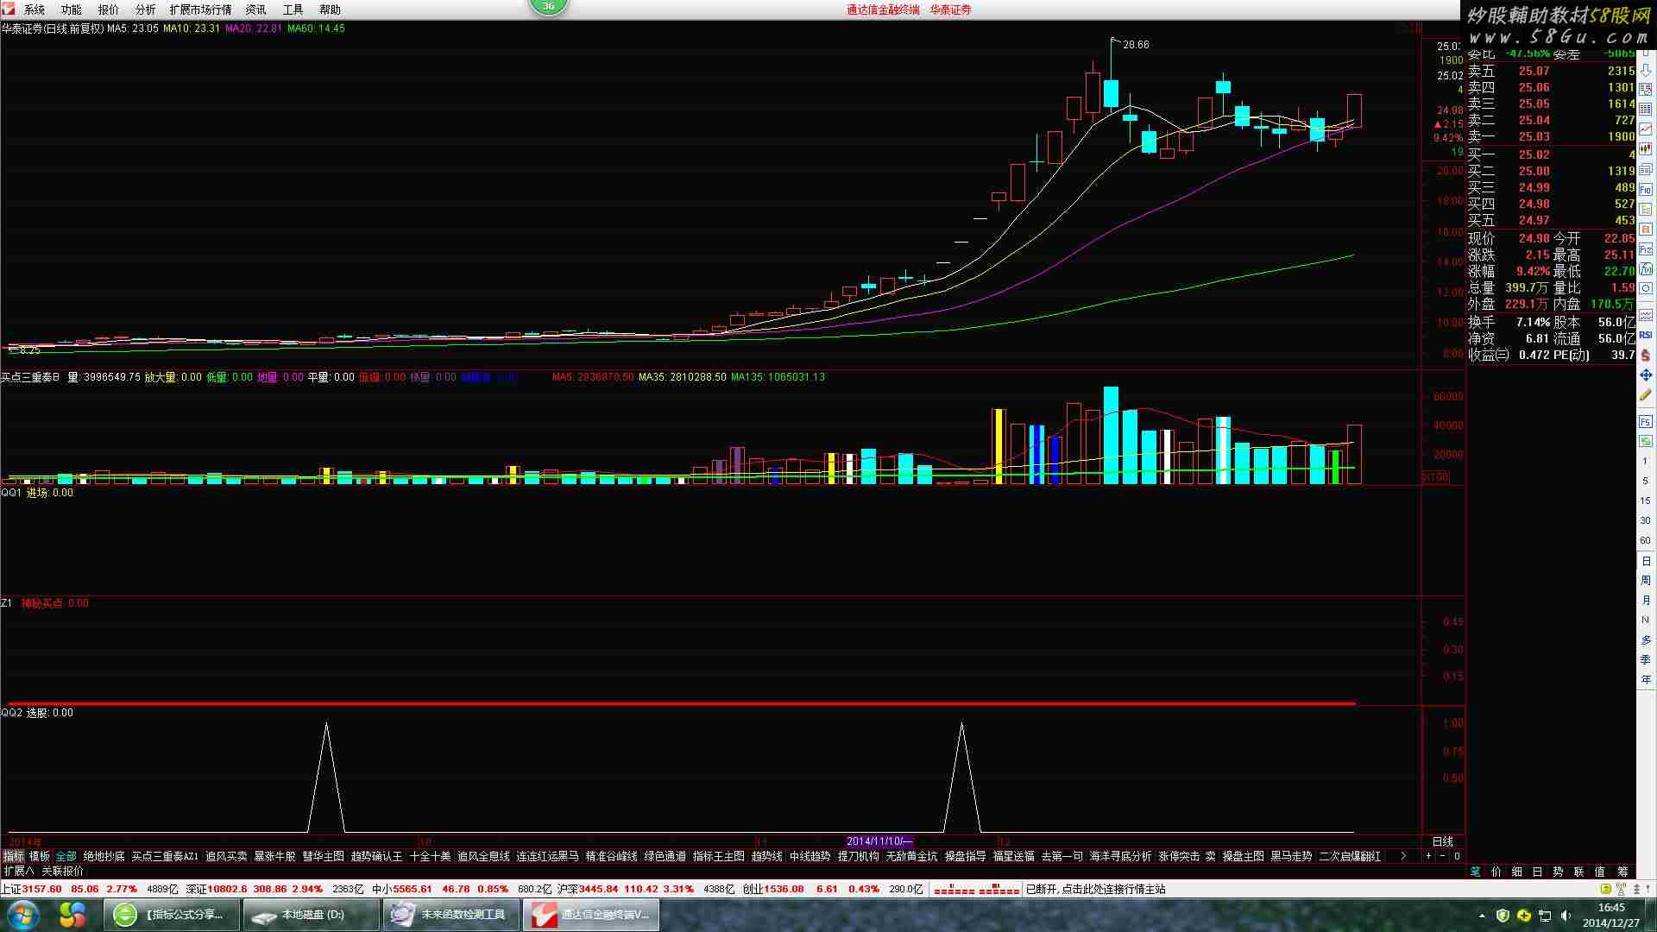Click the blue move crosshair arrows icon
1657x932 pixels.
(1645, 375)
